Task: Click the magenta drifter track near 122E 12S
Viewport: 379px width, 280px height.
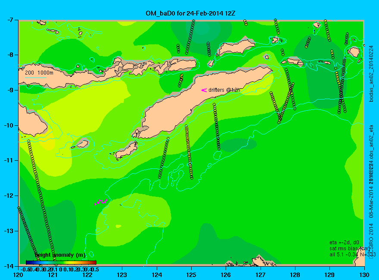Action: (x=101, y=202)
